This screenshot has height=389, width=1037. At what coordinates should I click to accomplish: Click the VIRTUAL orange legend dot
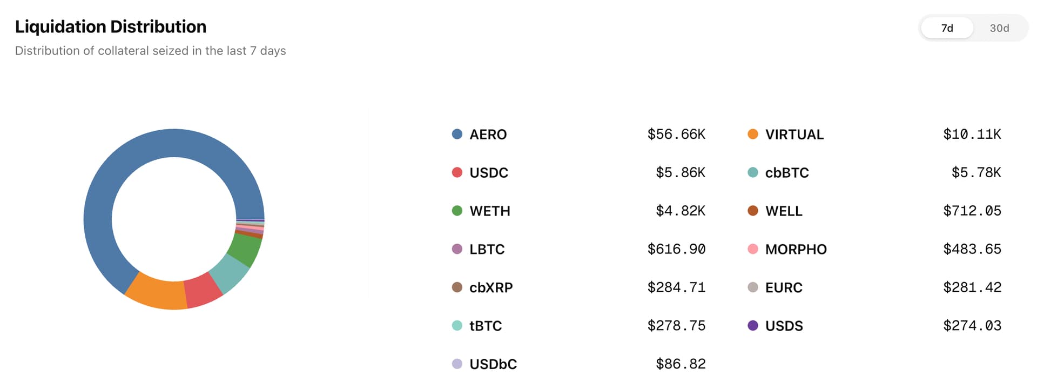(x=752, y=134)
